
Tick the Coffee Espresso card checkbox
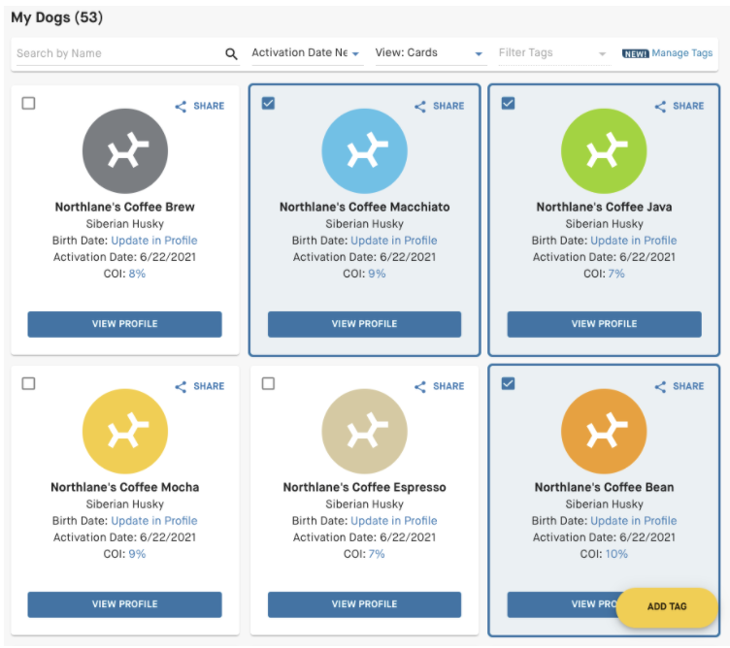click(269, 384)
